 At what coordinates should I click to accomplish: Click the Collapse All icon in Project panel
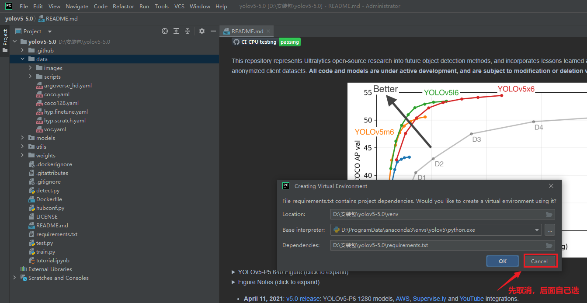pos(188,31)
